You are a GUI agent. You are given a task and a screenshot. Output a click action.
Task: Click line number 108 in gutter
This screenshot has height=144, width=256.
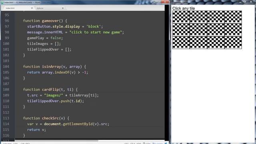[x=6, y=90]
